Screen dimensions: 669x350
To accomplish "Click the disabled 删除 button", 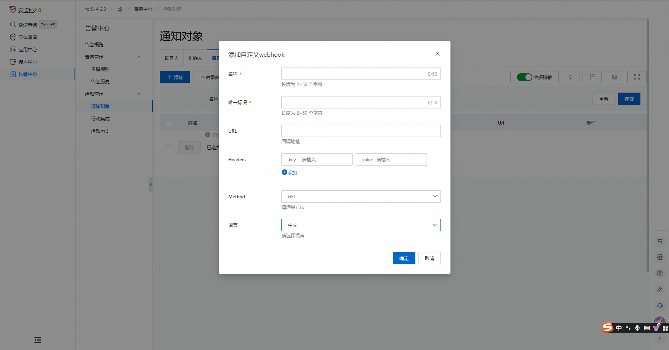I will pos(190,147).
